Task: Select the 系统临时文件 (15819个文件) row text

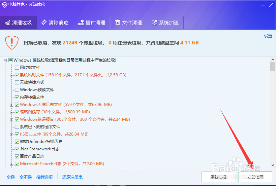Action: tap(73, 75)
